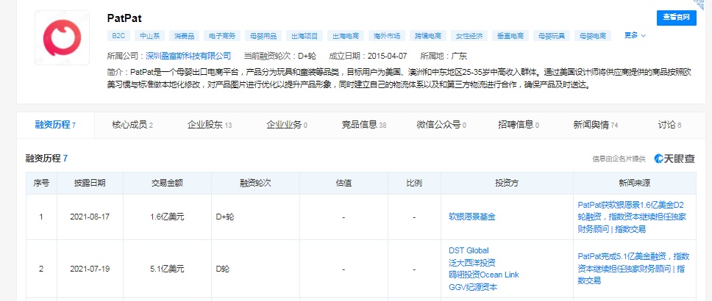Switch to the 竞品信息 tab

tap(363, 125)
